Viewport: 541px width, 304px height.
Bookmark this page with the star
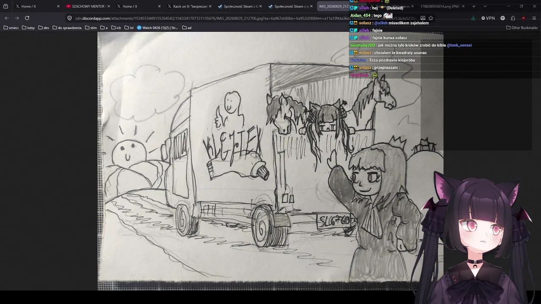pyautogui.click(x=431, y=18)
